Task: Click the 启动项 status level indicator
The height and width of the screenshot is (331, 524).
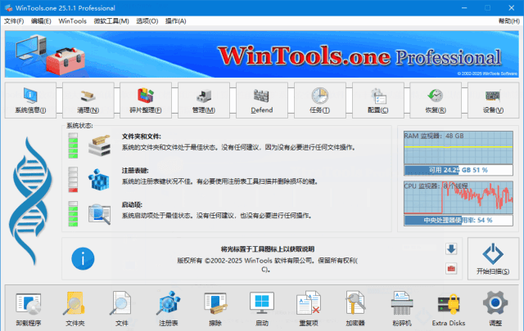Action: point(73,214)
